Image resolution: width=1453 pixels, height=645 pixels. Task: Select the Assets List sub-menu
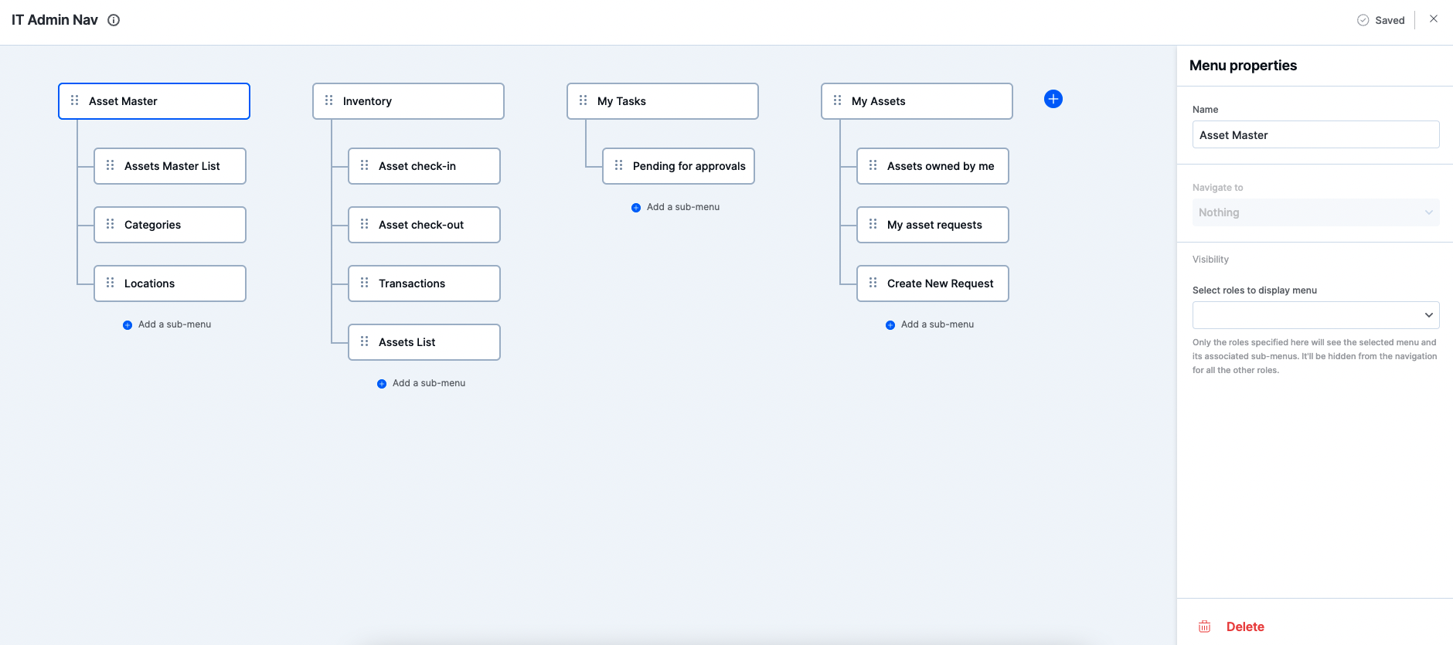point(424,342)
